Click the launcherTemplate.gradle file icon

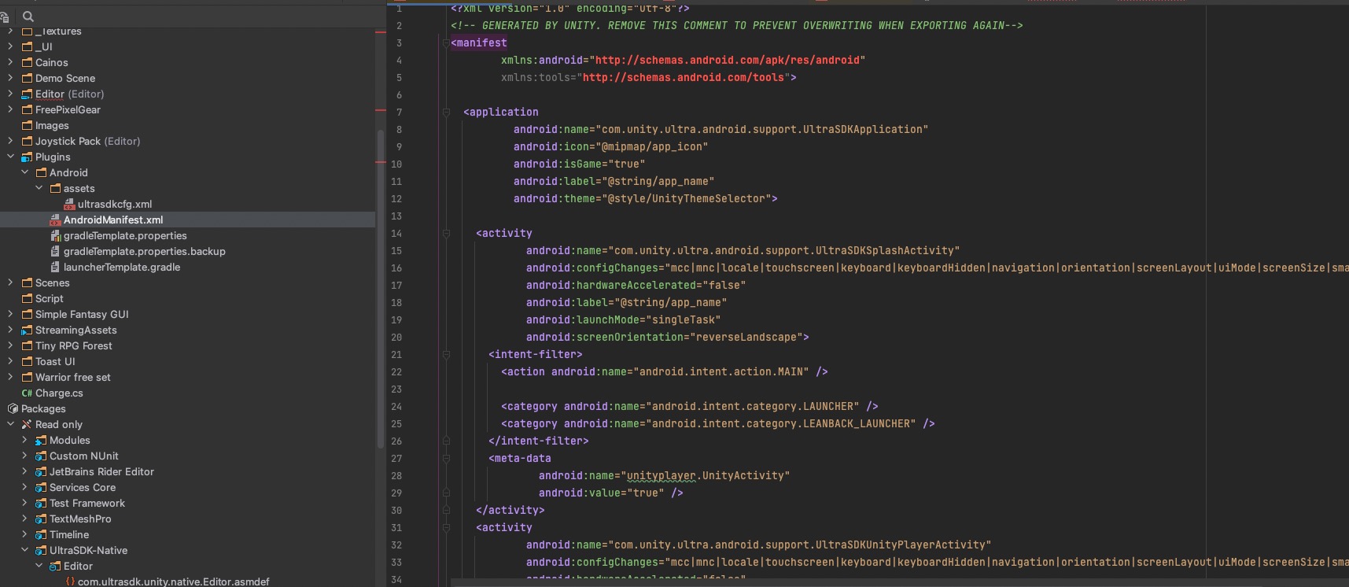coord(55,268)
